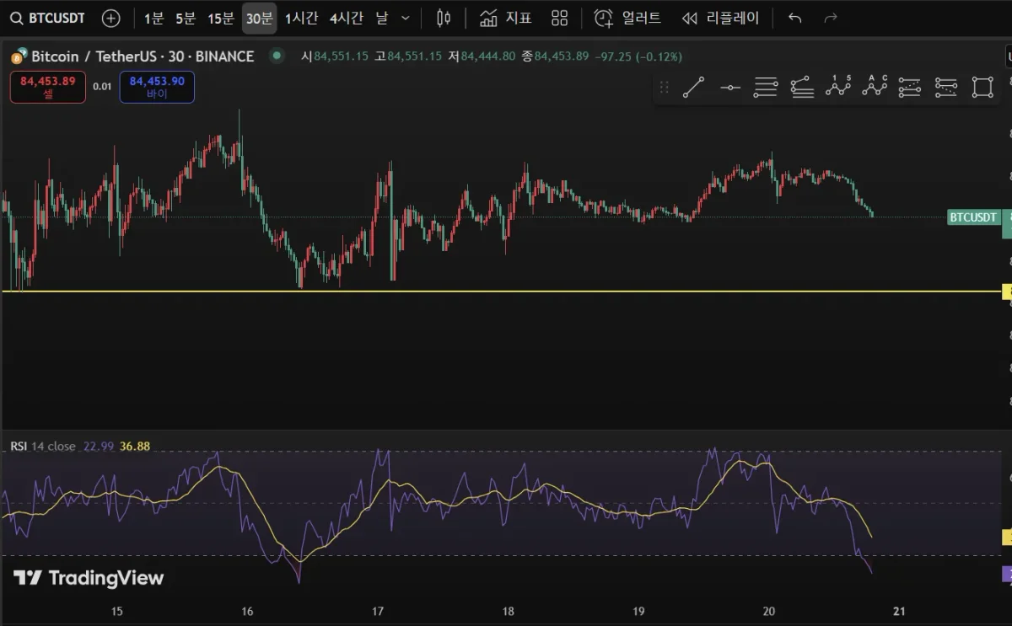Screen dimensions: 1012x626
Task: Switch to the 1분 timeframe
Action: pyautogui.click(x=153, y=19)
